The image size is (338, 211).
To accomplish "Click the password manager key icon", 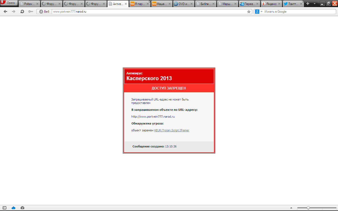I will pos(31,12).
